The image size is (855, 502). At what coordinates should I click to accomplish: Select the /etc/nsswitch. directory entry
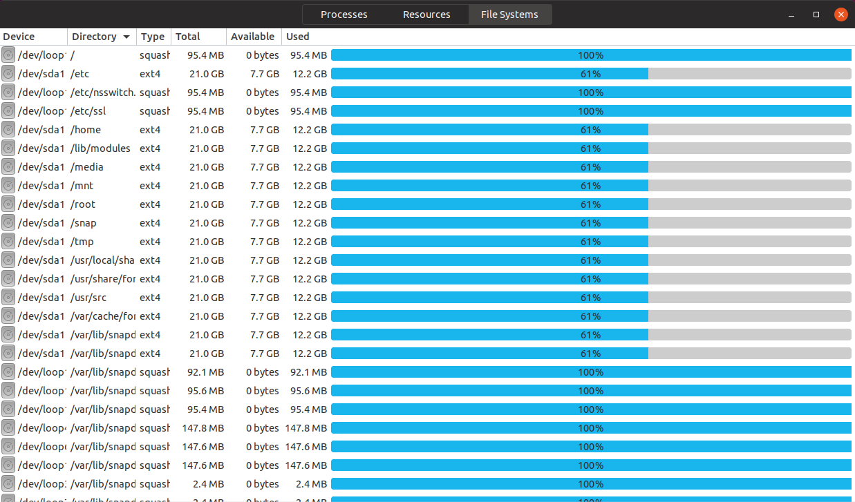(103, 93)
